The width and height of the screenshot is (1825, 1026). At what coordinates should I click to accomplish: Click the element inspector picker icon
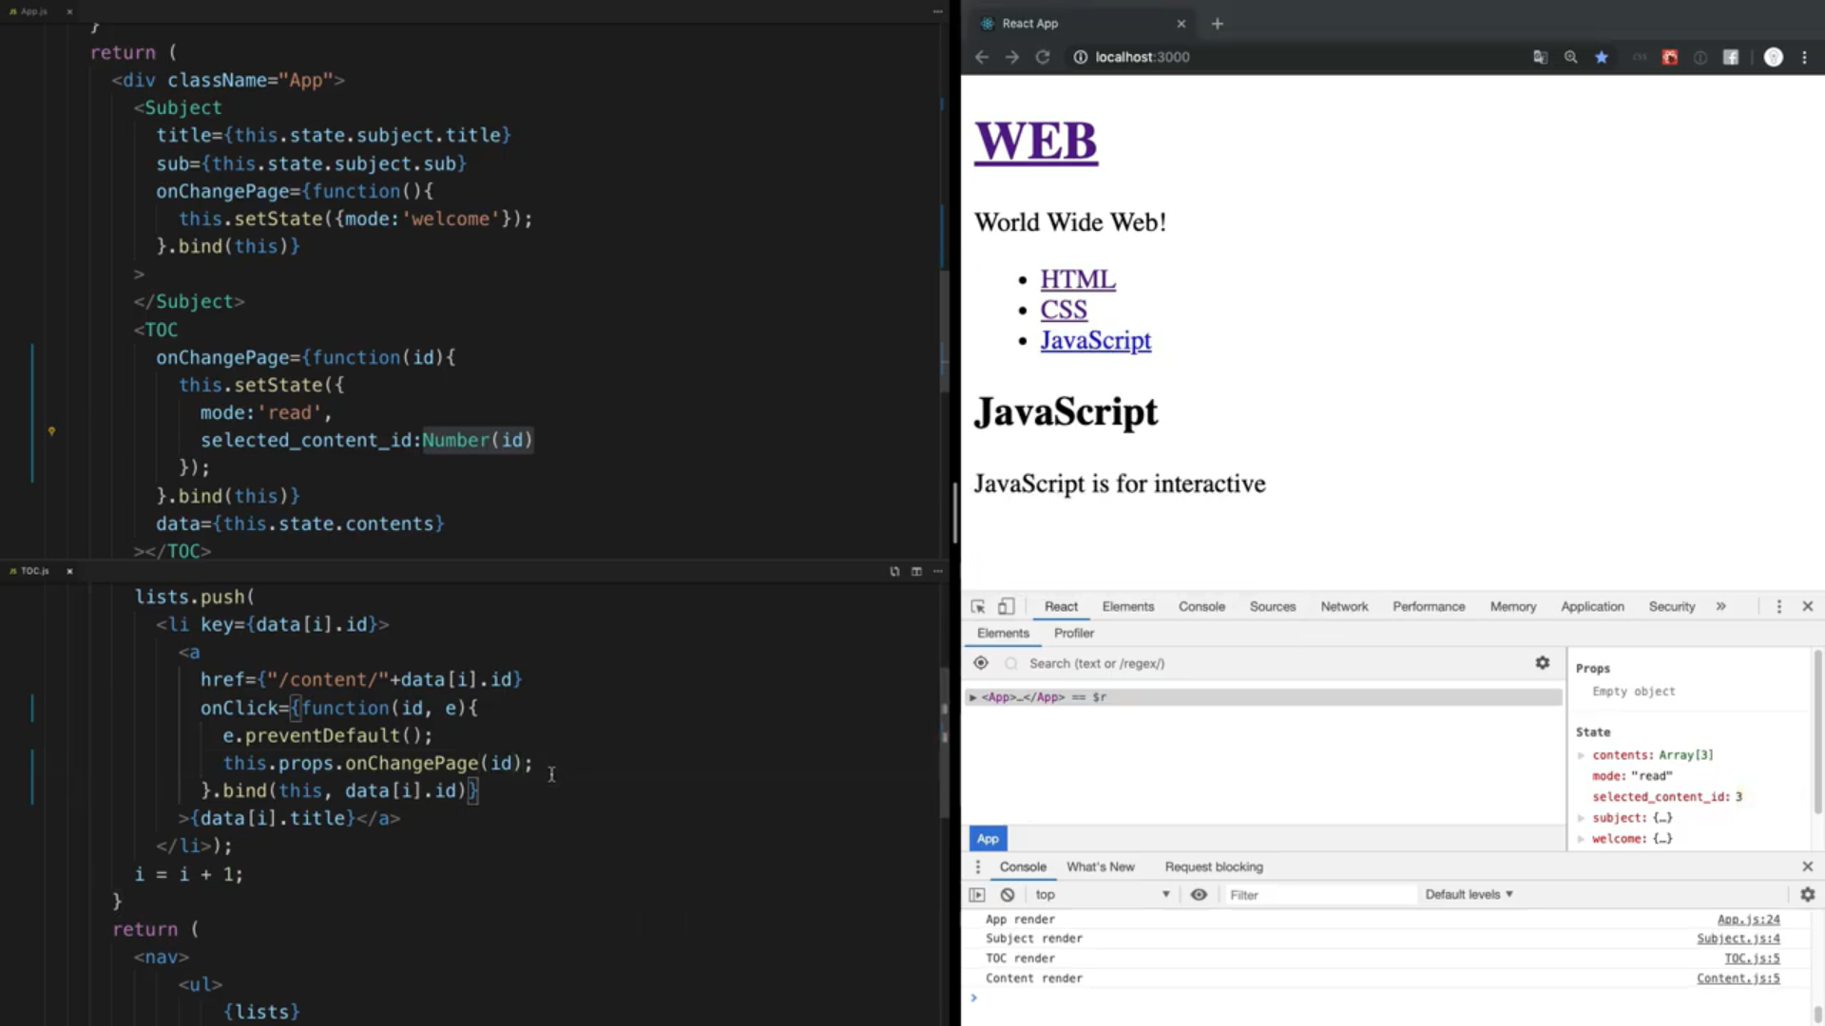tap(978, 607)
